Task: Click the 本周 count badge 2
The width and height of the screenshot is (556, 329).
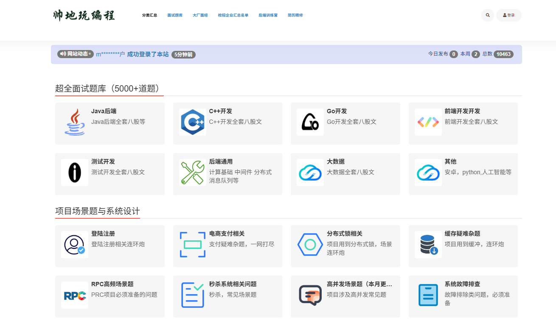Action: pos(476,54)
